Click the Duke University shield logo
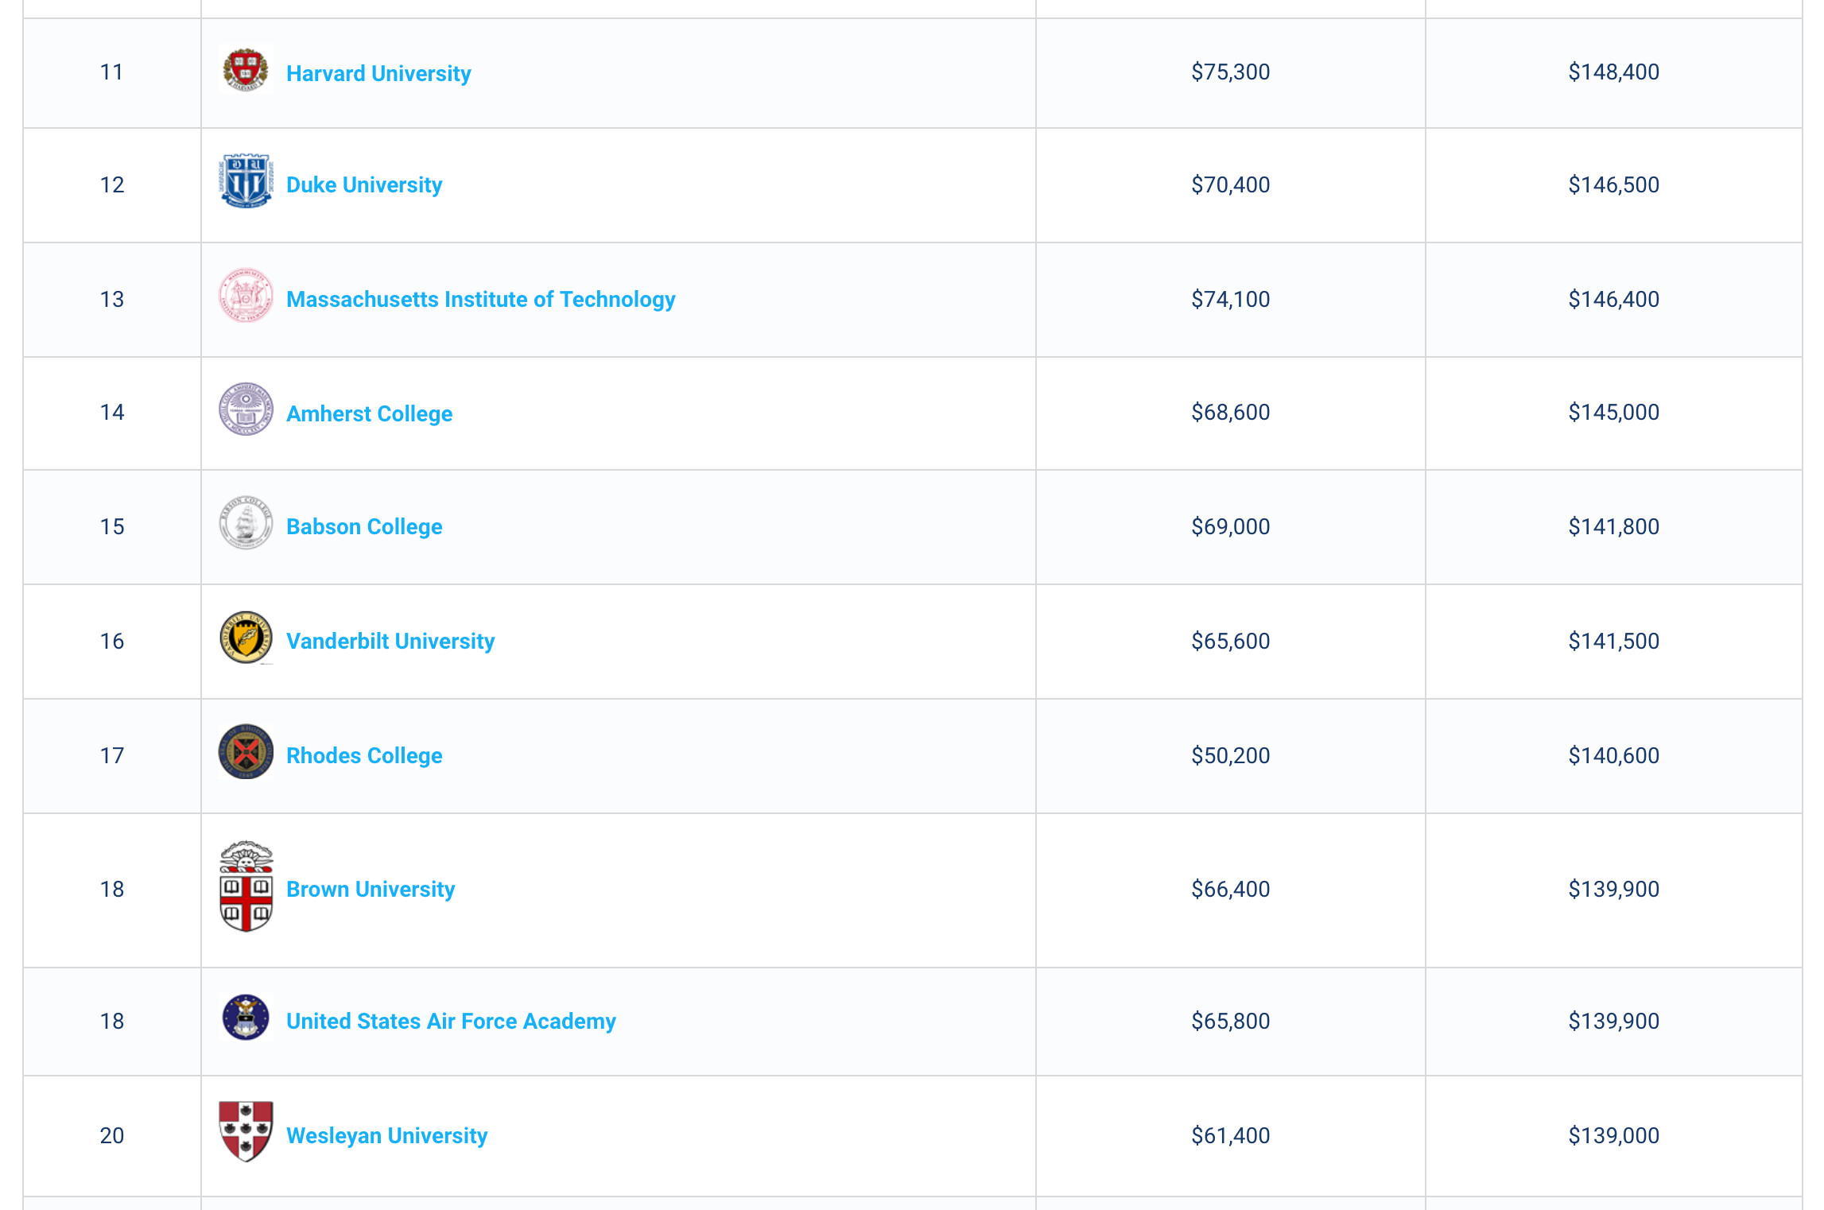Image resolution: width=1824 pixels, height=1210 pixels. tap(246, 181)
